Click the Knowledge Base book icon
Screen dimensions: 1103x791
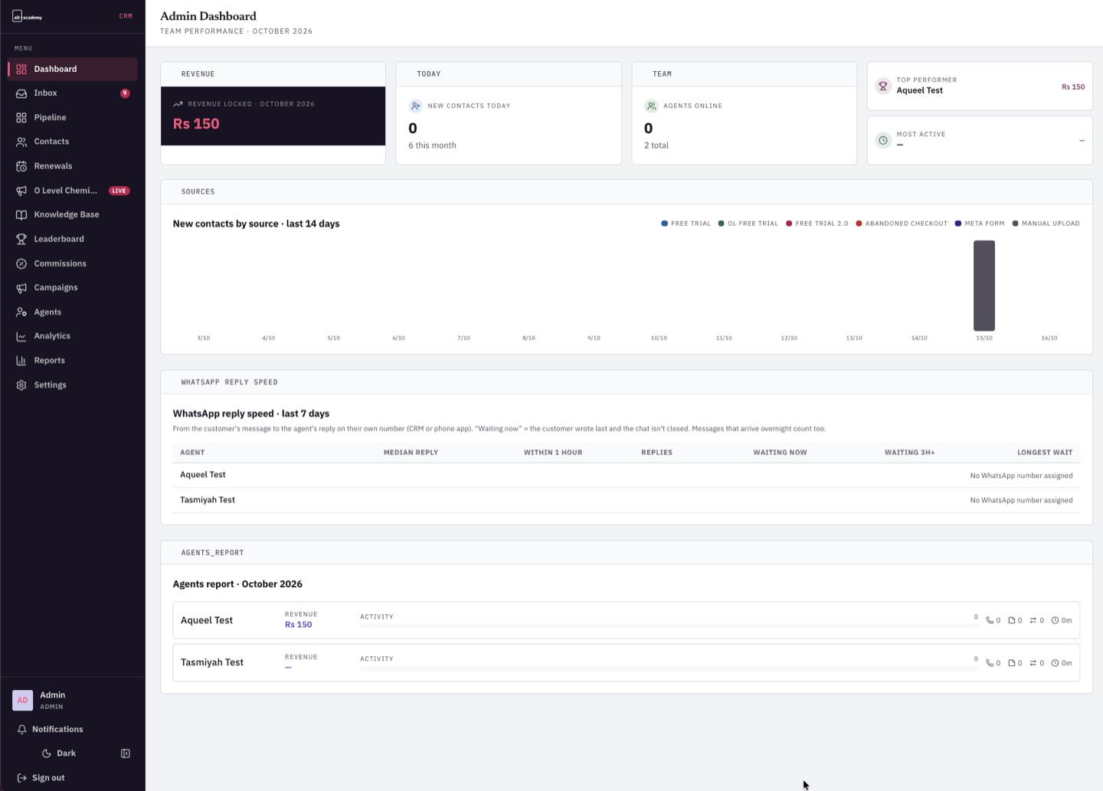pyautogui.click(x=21, y=215)
